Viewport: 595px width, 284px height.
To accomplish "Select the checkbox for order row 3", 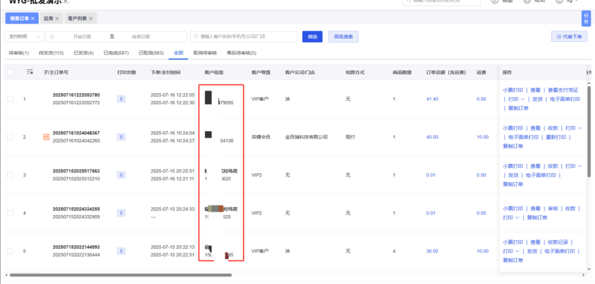I will click(10, 176).
